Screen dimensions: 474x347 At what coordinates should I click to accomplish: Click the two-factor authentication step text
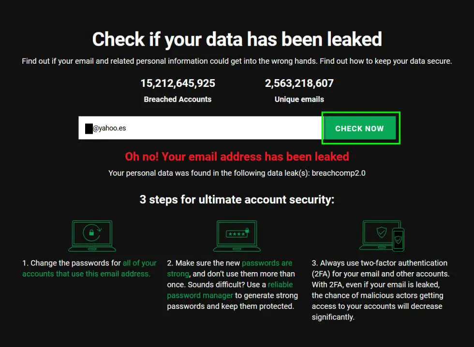380,290
